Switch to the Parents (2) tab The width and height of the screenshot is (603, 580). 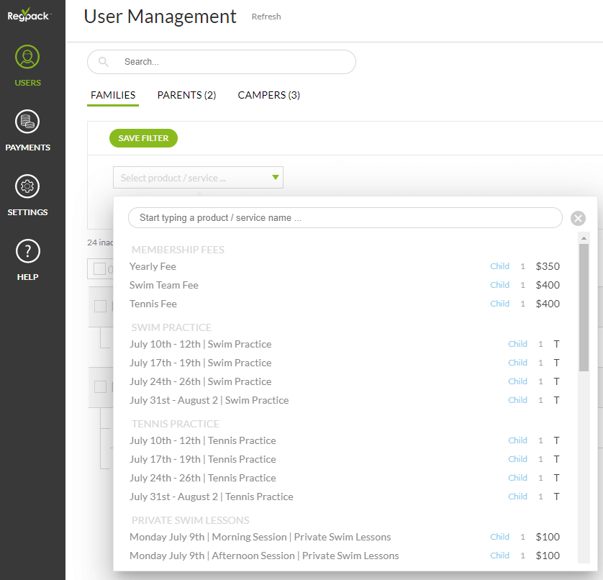pos(186,95)
